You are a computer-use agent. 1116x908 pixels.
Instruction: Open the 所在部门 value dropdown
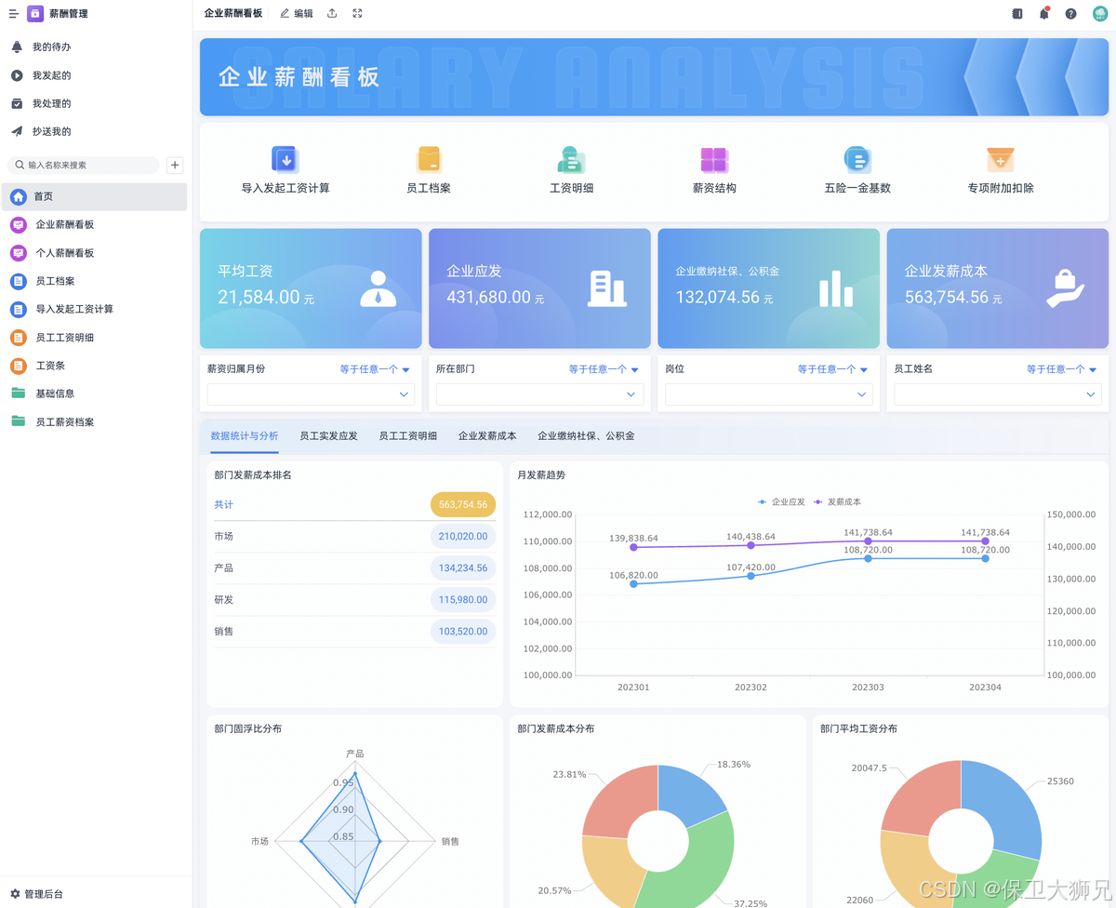(x=539, y=394)
